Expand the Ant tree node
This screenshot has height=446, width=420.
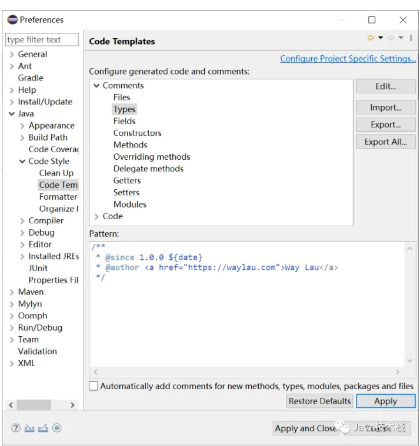(x=12, y=66)
